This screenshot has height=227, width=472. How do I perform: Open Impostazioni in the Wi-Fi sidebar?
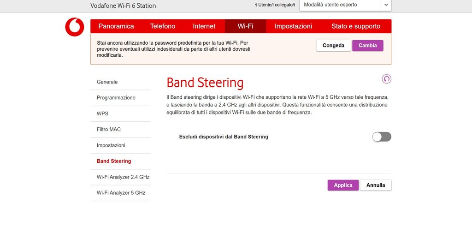(x=120, y=145)
